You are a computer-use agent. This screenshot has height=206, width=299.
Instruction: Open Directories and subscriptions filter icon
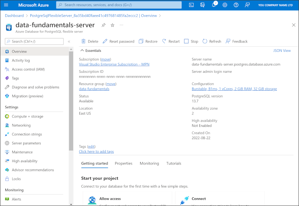pos(203,5)
